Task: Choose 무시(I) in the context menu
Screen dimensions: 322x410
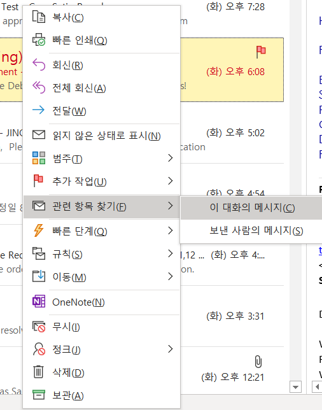Action: (x=101, y=327)
